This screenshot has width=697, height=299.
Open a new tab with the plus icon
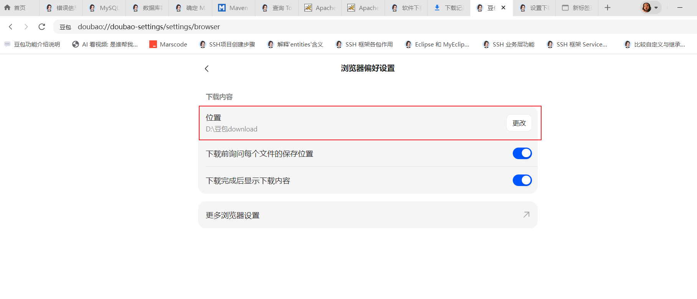tap(608, 8)
